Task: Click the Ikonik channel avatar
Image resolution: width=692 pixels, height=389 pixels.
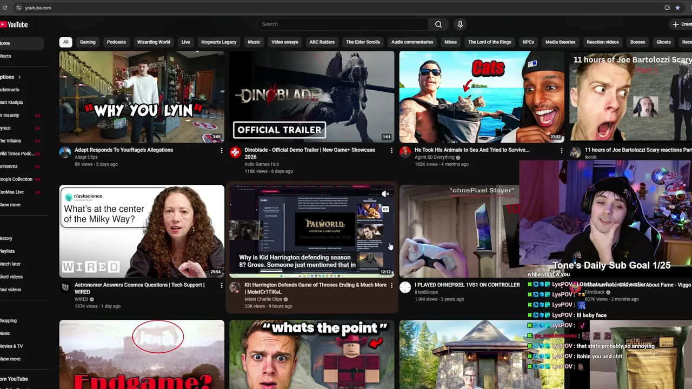Action: [575, 152]
